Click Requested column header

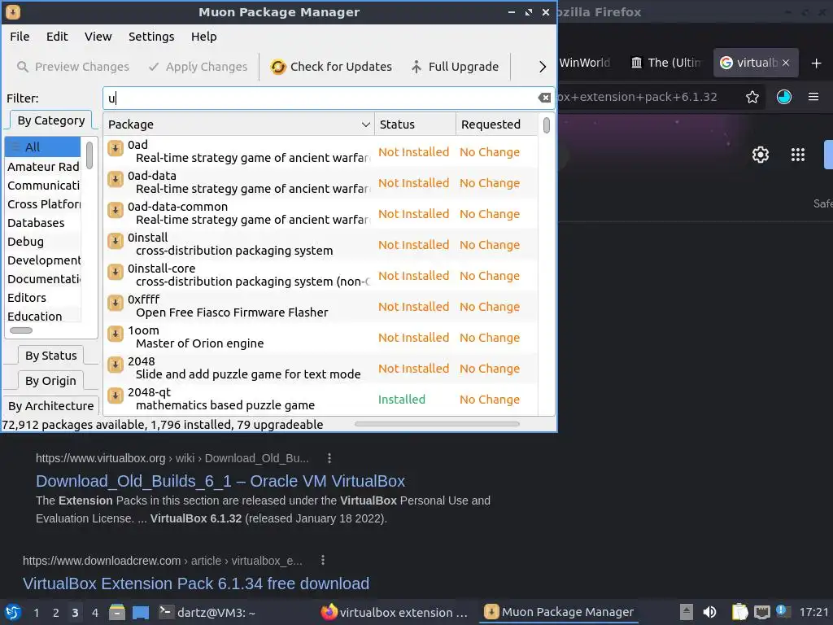click(497, 125)
